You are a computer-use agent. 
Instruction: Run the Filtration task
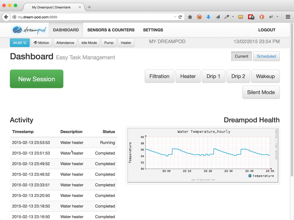[x=159, y=76]
